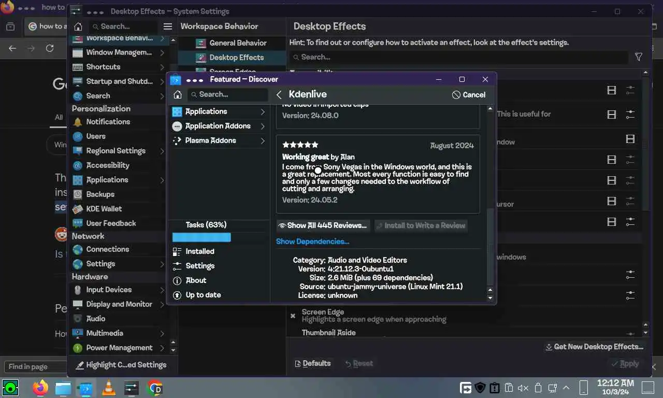
Task: Open the battery tray icon
Action: [x=538, y=388]
